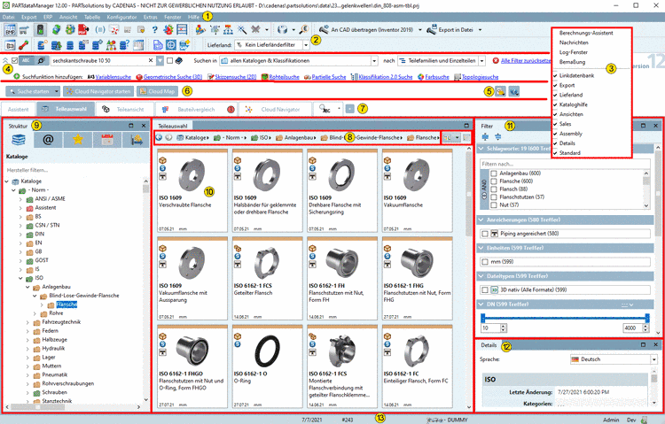The image size is (665, 424).
Task: Open Suchen in catalogs dropdown
Action: tap(374, 60)
